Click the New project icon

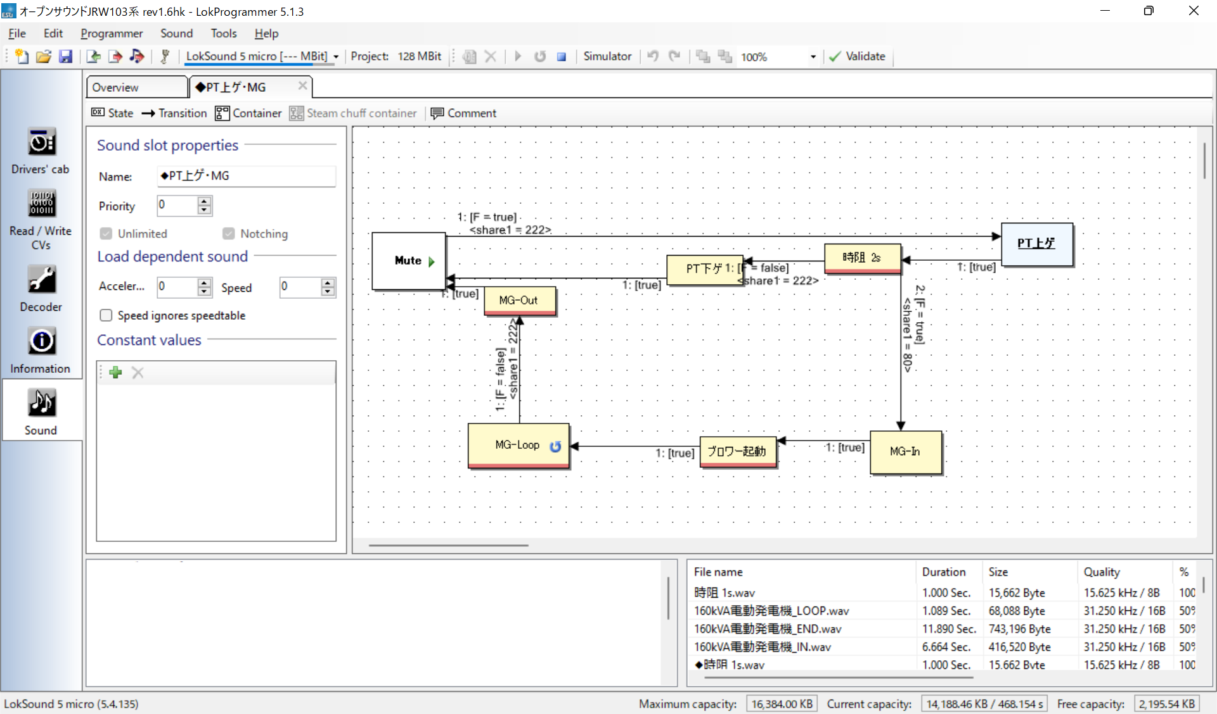22,56
